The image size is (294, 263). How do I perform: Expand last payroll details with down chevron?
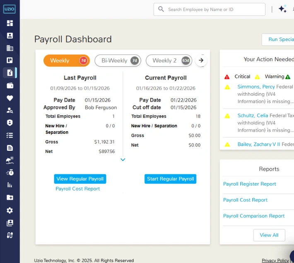[123, 159]
